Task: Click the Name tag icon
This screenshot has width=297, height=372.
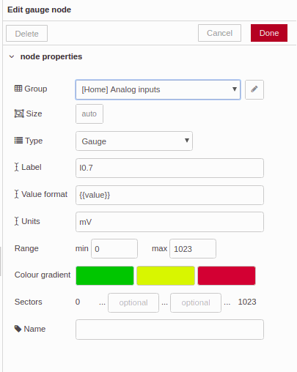Action: (18, 329)
